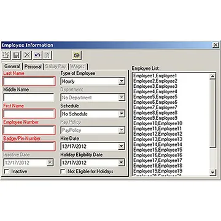The height and width of the screenshot is (221, 221).
Task: Select the General tab
Action: click(x=12, y=66)
